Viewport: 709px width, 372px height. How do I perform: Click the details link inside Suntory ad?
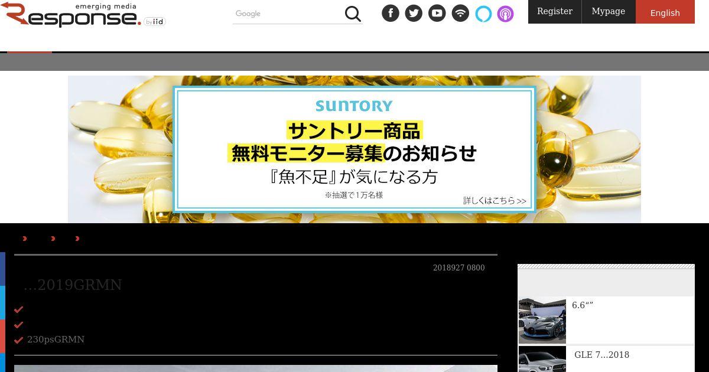pyautogui.click(x=495, y=201)
